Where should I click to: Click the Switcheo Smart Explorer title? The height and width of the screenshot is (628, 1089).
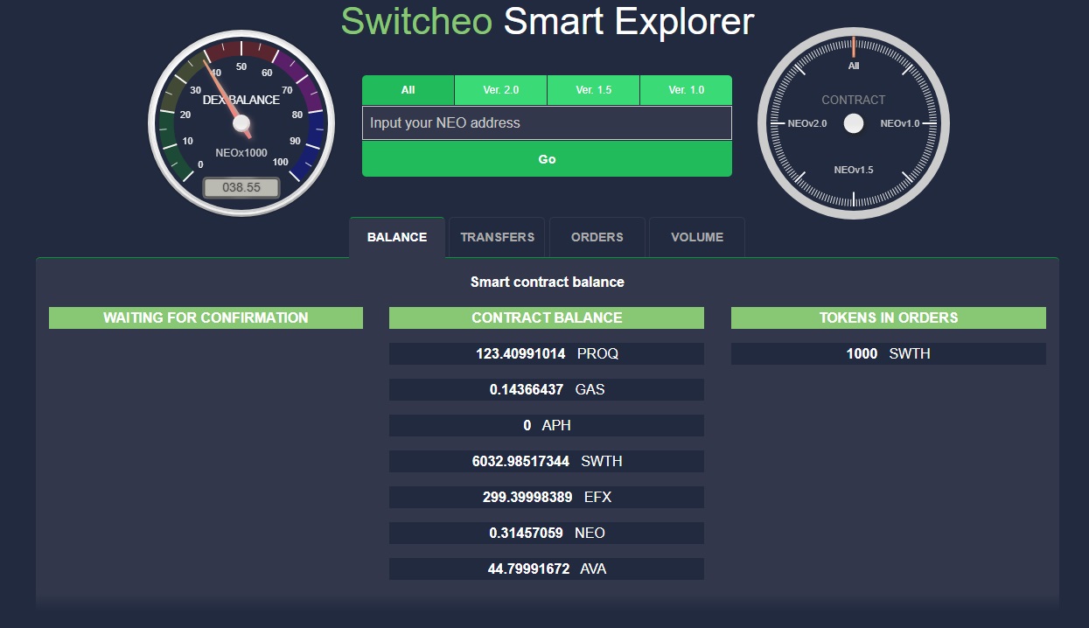click(x=547, y=21)
